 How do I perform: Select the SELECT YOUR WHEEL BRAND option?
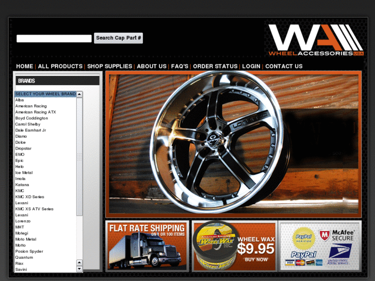coord(45,94)
